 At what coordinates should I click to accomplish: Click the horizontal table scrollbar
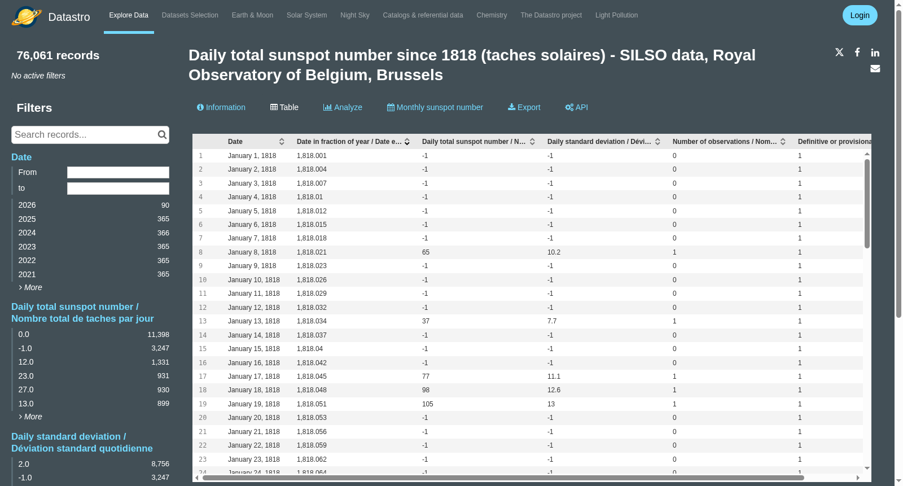point(503,478)
